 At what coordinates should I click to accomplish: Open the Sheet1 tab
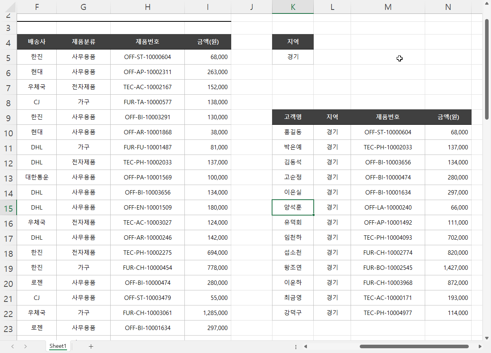58,346
